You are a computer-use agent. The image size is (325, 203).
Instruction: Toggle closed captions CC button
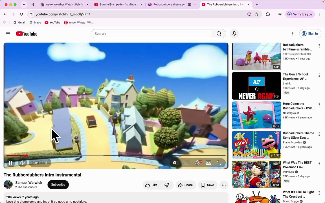tap(187, 163)
